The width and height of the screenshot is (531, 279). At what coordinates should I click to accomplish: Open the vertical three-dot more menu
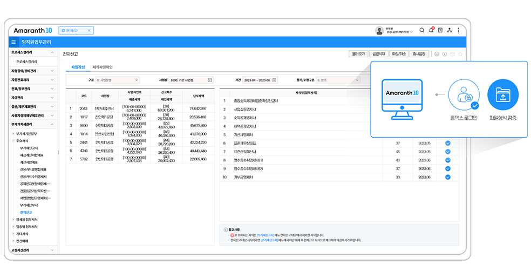click(459, 30)
